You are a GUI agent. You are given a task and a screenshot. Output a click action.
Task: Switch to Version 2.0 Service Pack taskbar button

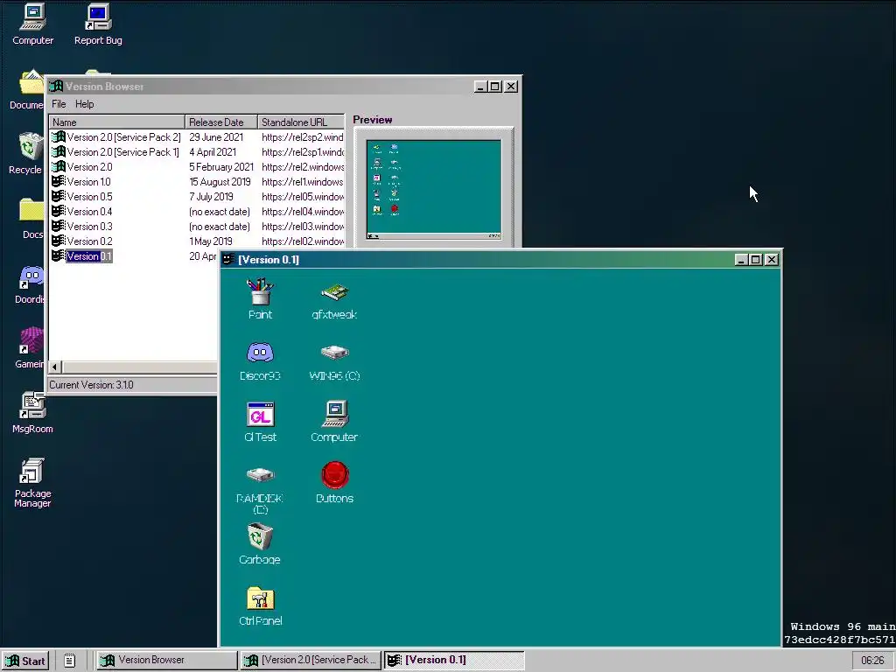(311, 660)
